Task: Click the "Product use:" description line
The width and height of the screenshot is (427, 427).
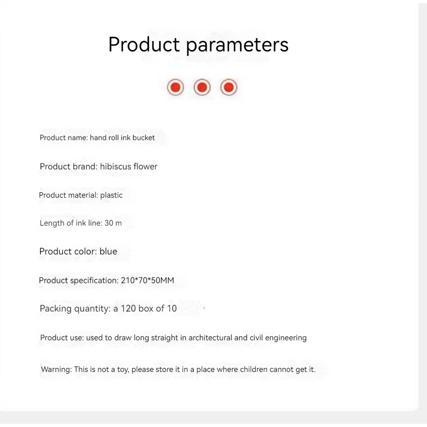Action: pos(173,338)
